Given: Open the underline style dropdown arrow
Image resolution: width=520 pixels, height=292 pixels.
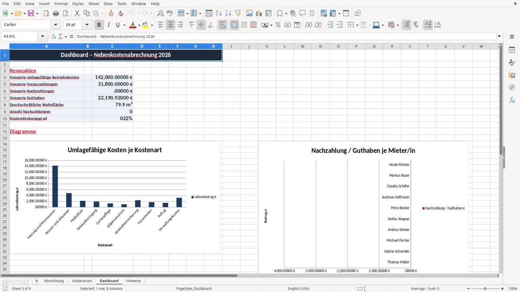Looking at the screenshot, I should (124, 25).
